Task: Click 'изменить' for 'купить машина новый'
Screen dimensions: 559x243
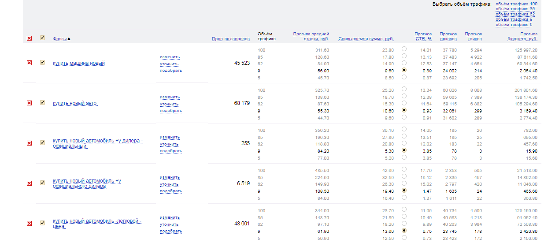Action: [170, 57]
